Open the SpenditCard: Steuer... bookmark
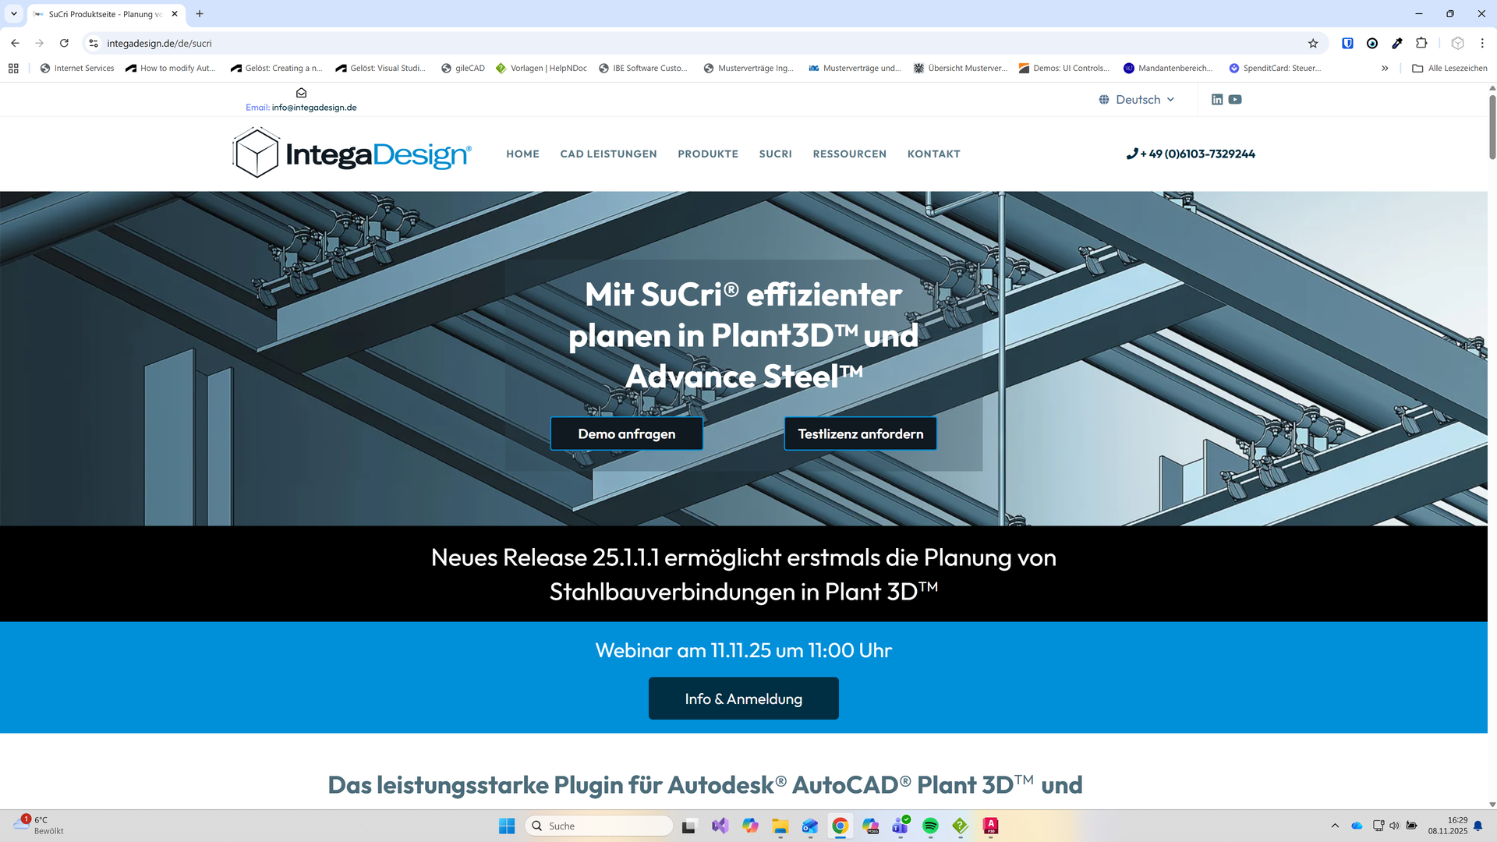 click(x=1275, y=69)
